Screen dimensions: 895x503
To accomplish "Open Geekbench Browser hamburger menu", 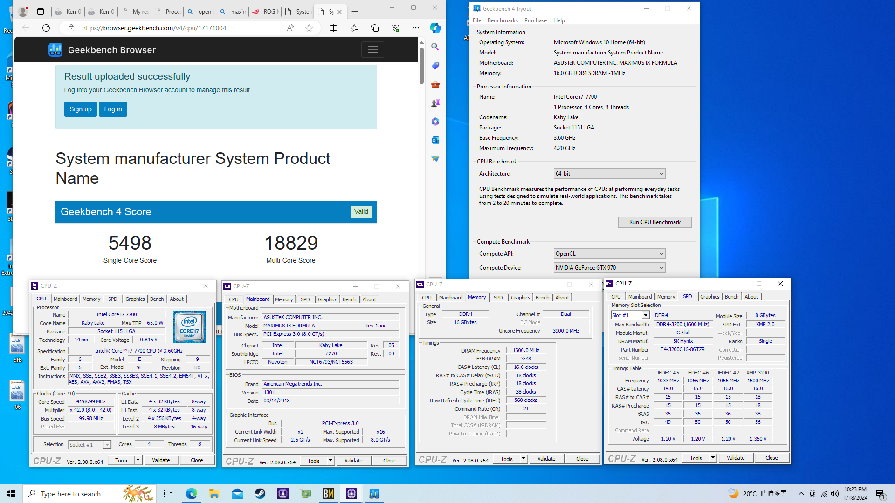I will [x=372, y=49].
